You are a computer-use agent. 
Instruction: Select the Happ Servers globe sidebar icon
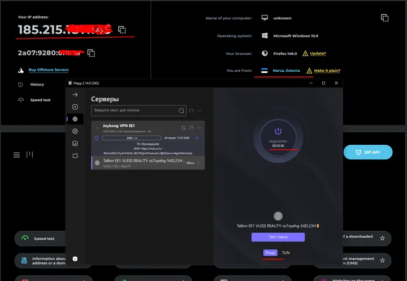pos(75,119)
